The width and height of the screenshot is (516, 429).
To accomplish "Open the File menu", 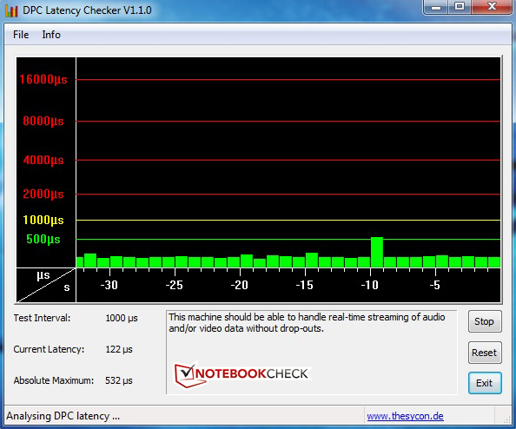I will 21,35.
